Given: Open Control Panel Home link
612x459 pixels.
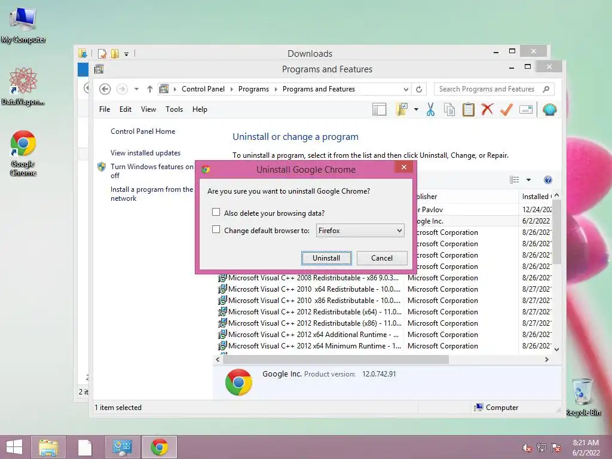Looking at the screenshot, I should click(x=143, y=131).
